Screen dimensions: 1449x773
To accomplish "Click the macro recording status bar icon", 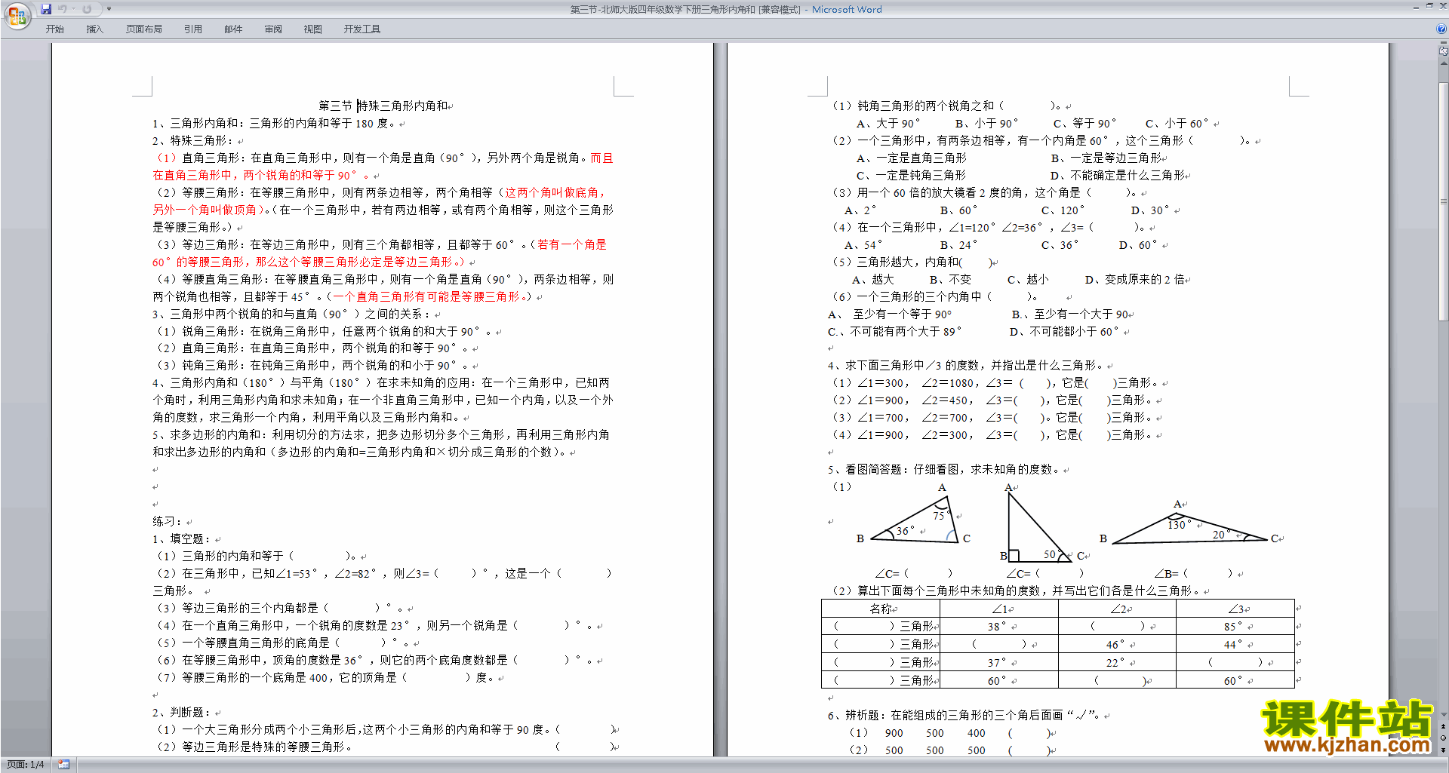I will coord(64,765).
